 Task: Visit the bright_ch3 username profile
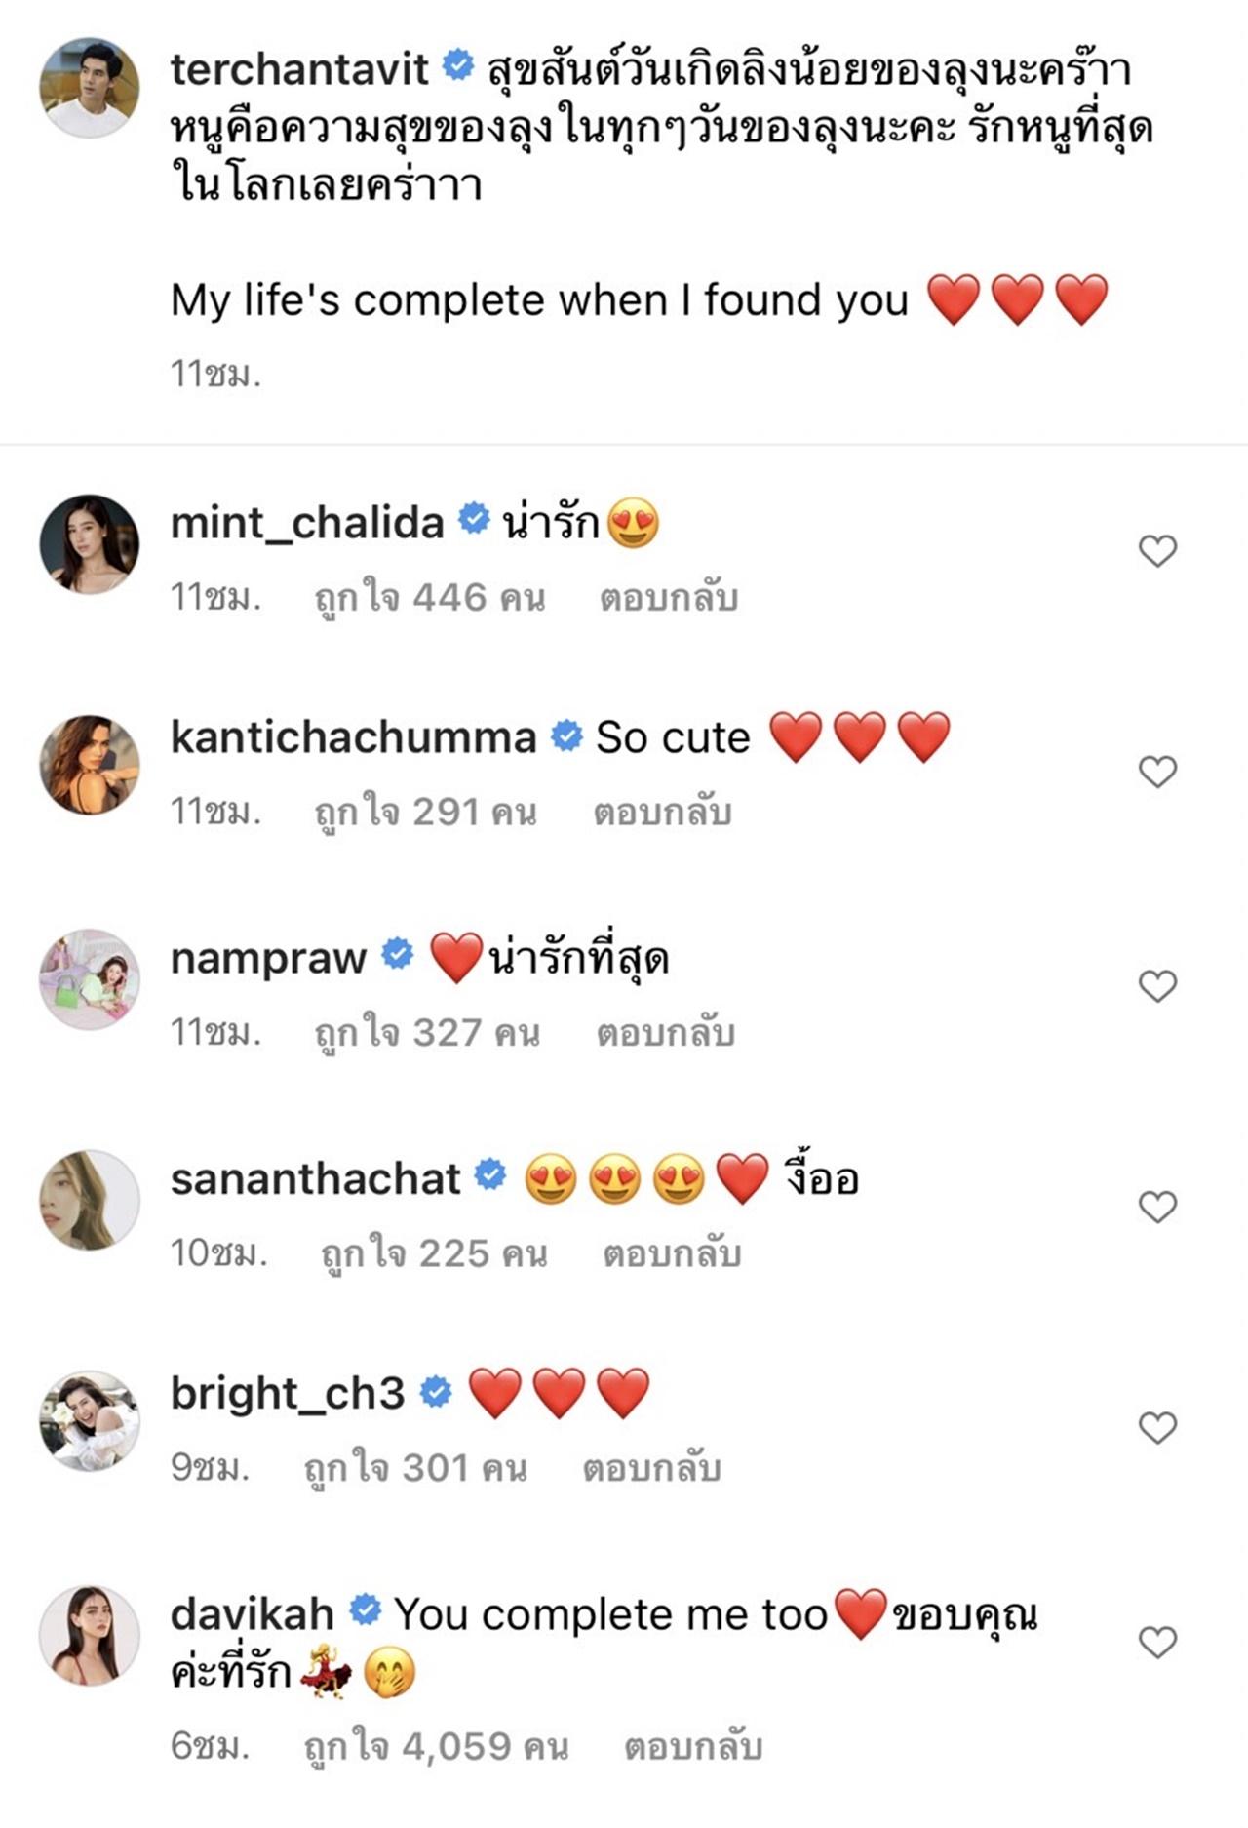coord(287,1393)
